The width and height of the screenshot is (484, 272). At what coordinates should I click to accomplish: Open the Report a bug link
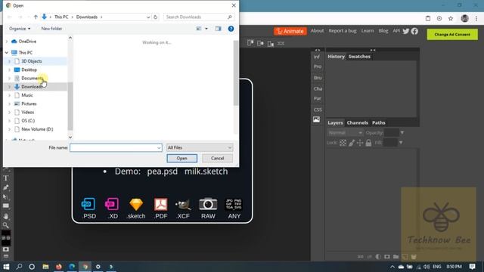[343, 31]
